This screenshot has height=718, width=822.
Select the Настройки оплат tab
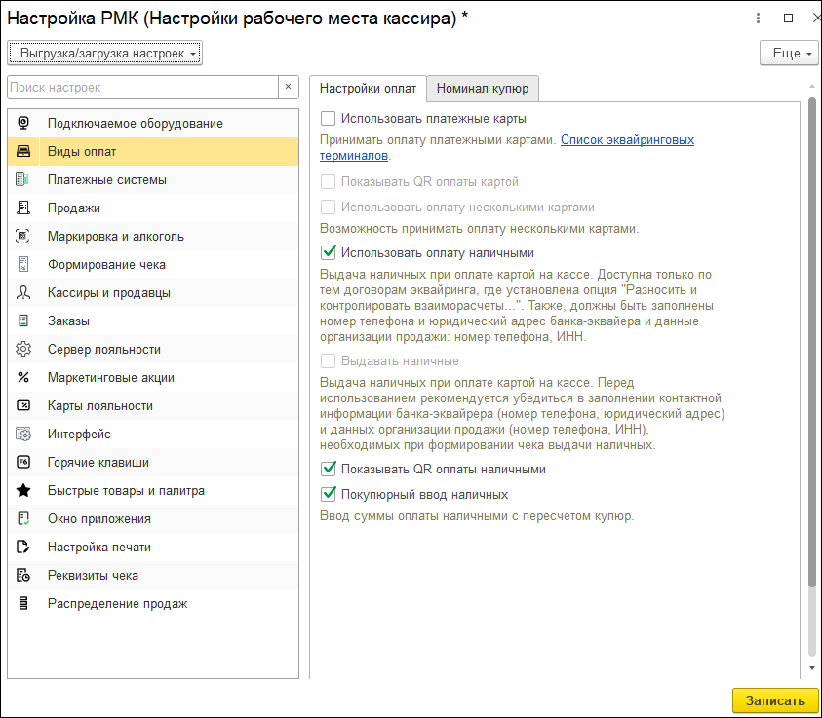369,89
